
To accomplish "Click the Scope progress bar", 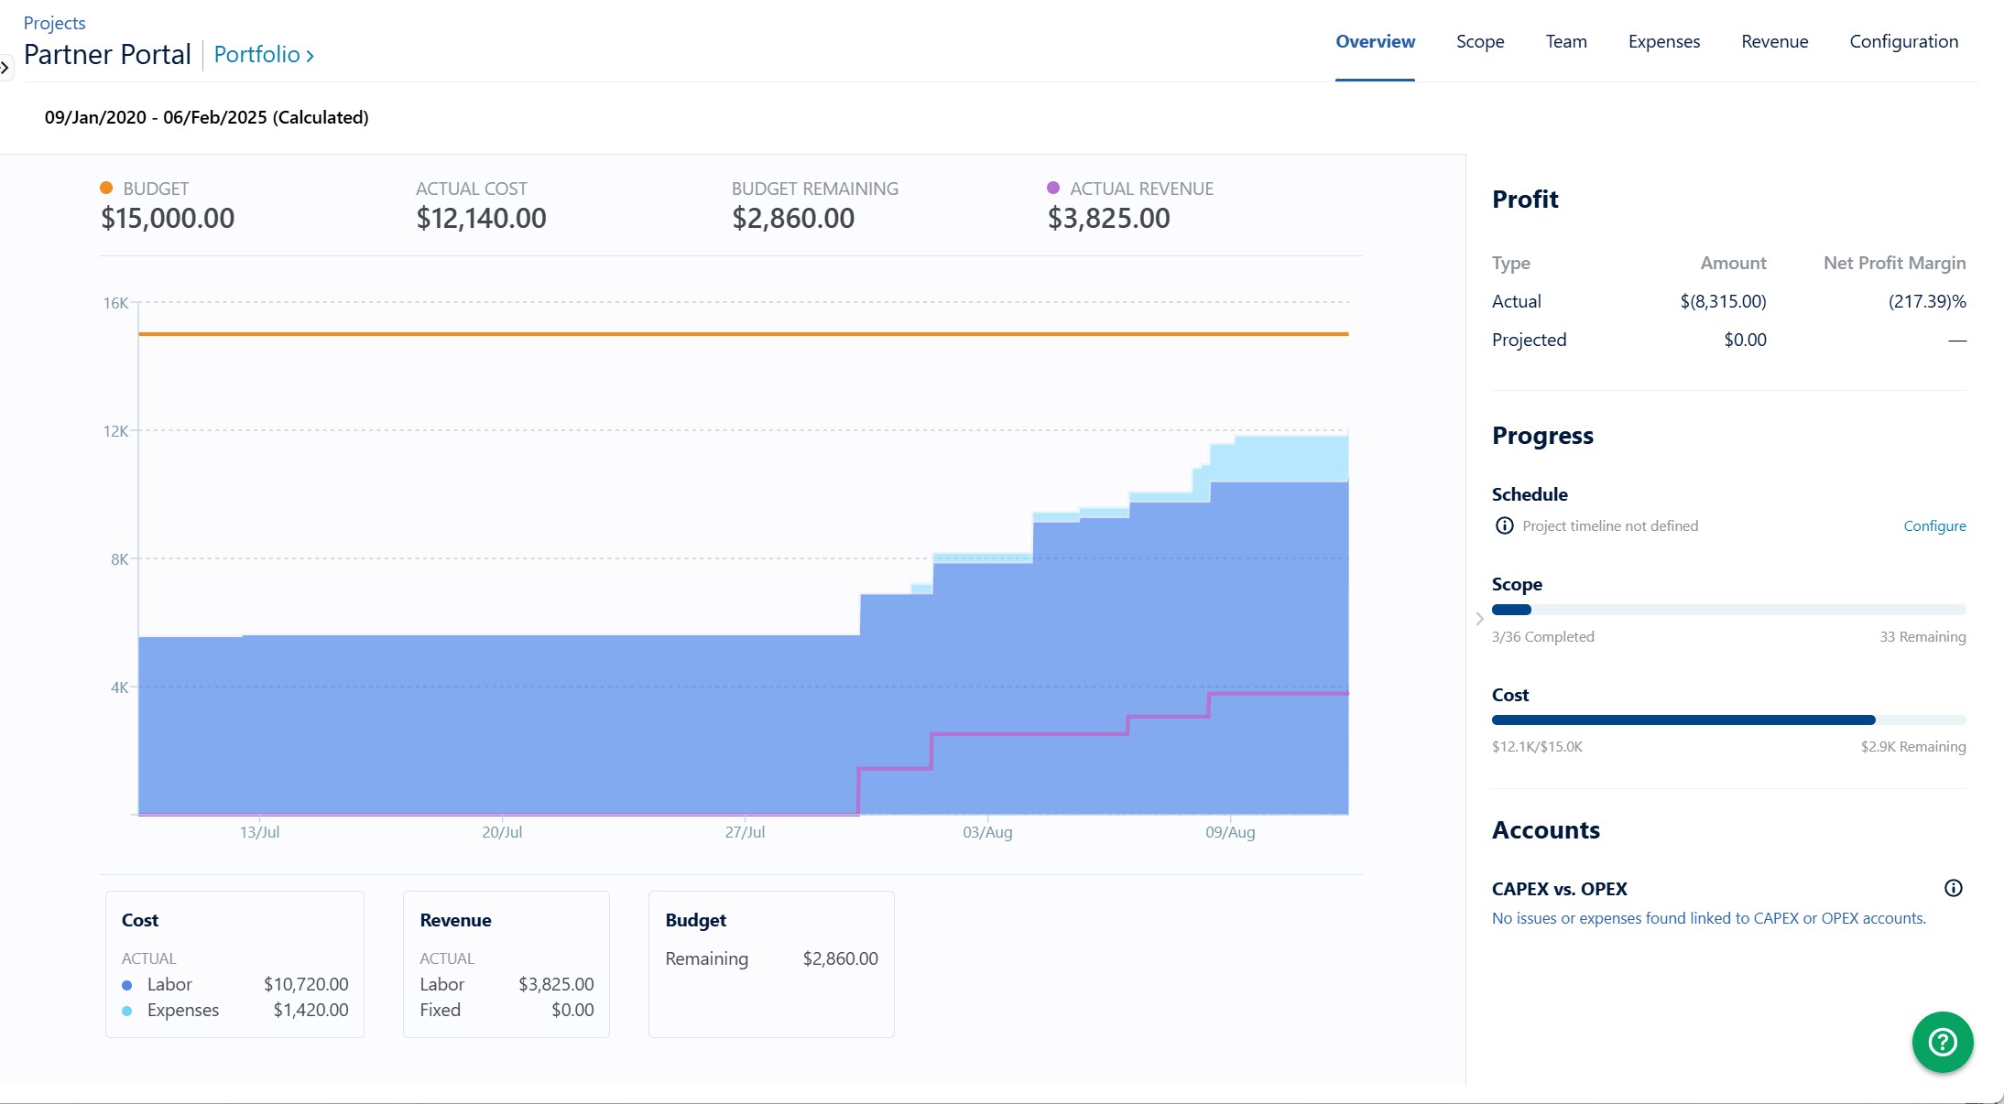I will (x=1728, y=610).
